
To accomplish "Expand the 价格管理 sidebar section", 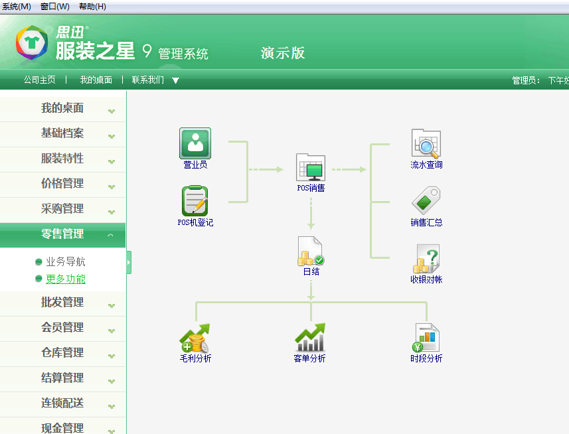I will 63,184.
